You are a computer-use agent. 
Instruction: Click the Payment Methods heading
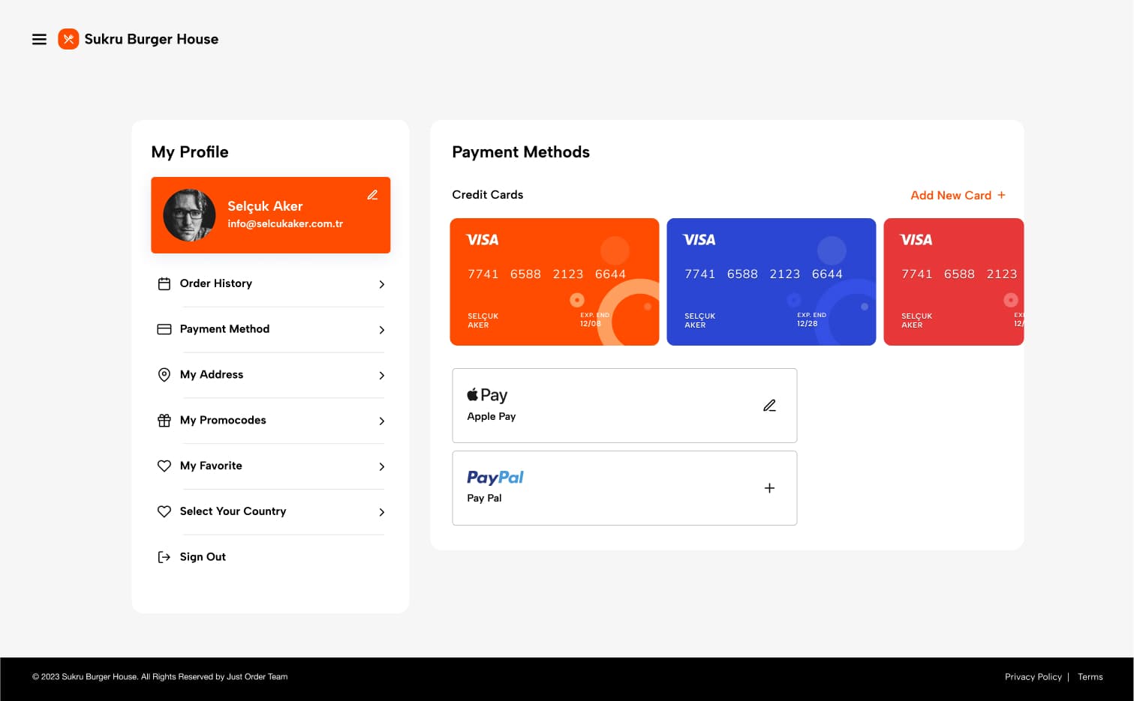521,152
